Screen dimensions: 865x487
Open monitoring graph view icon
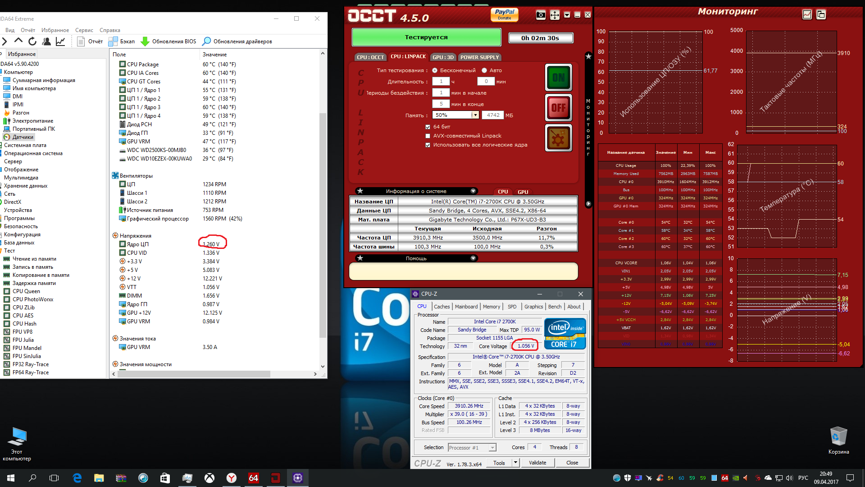[807, 14]
